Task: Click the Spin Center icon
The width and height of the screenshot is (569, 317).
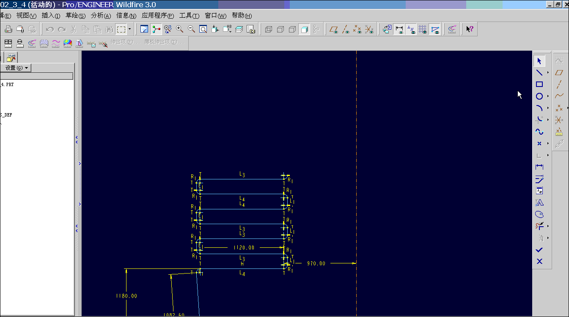Action: point(157,29)
